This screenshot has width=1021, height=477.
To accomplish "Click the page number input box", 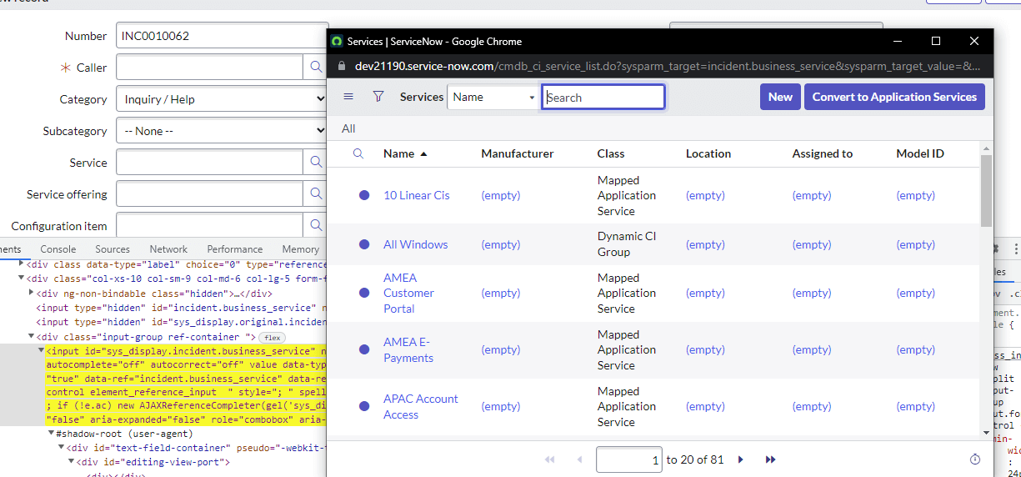I will [x=629, y=459].
